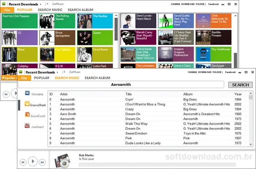
Task: Open Recent Downloads dropdown in back window
Action: 41,4
